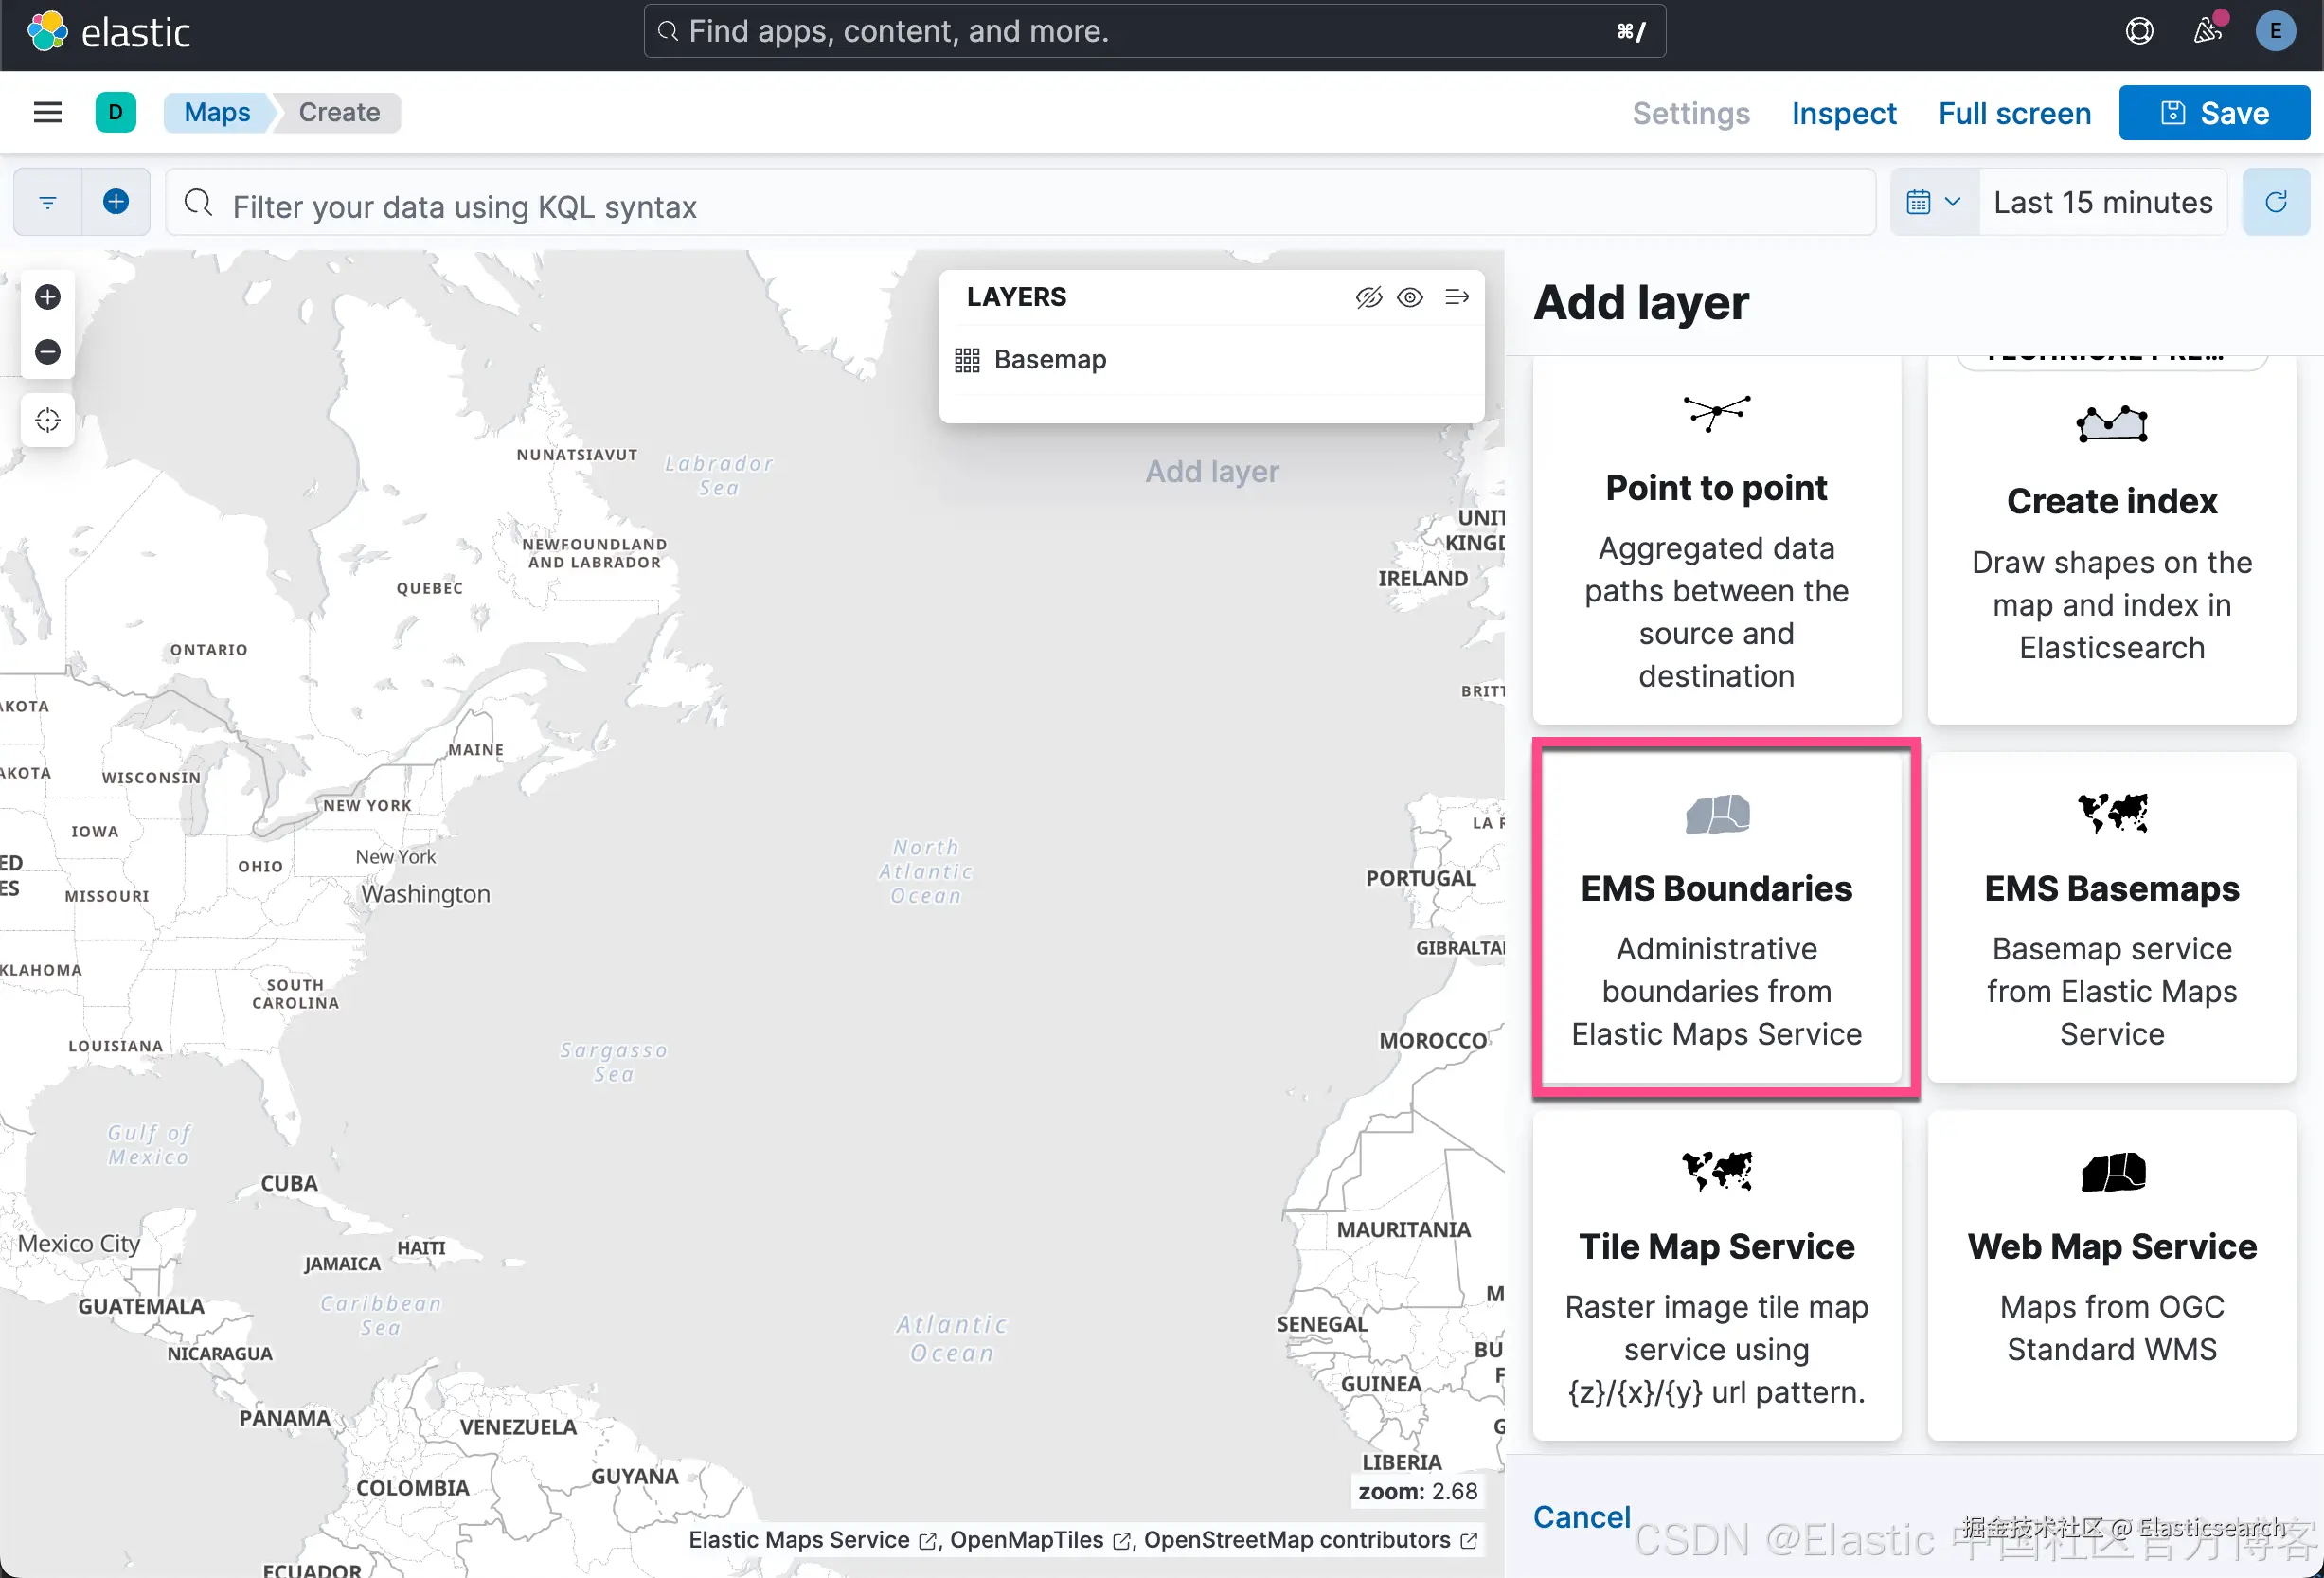Select the EMS Boundaries layer card
Screen dimensions: 2324x1578
tap(1716, 917)
